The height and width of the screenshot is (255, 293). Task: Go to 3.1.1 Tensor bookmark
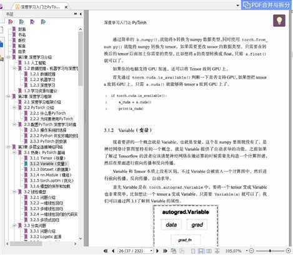(x=48, y=158)
